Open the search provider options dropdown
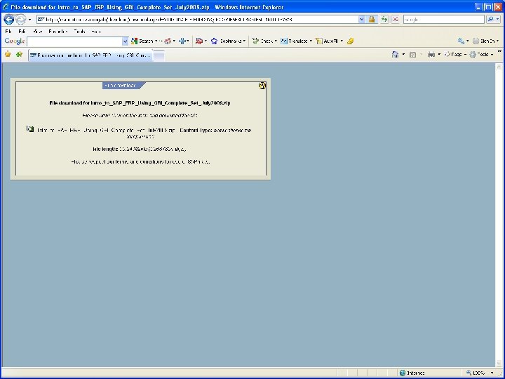This screenshot has width=505, height=379. pyautogui.click(x=498, y=20)
